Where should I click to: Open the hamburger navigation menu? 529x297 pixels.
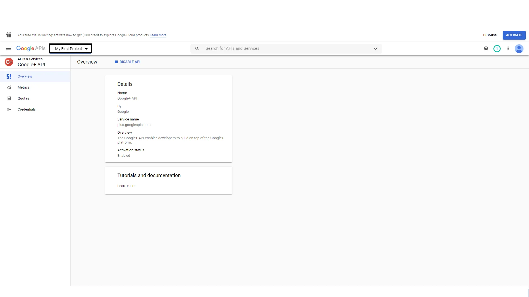pos(9,48)
